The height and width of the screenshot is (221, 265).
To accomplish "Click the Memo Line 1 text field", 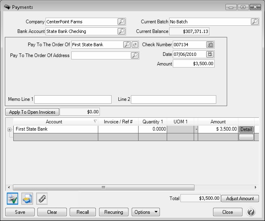I will pyautogui.click(x=72, y=99).
